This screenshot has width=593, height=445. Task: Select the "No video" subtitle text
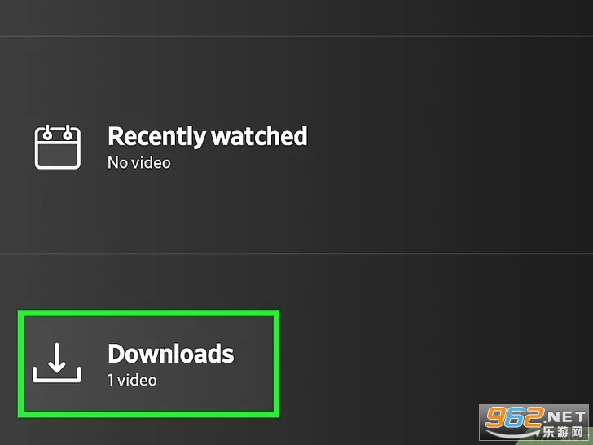[139, 163]
